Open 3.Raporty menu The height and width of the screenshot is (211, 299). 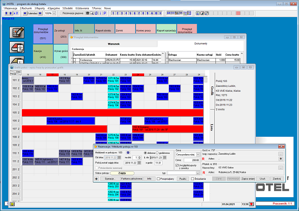click(40, 8)
